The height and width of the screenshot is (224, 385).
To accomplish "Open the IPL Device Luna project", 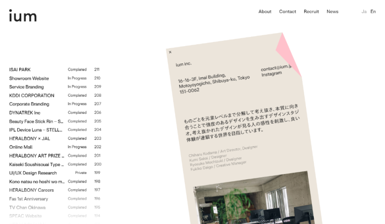I will (36, 130).
